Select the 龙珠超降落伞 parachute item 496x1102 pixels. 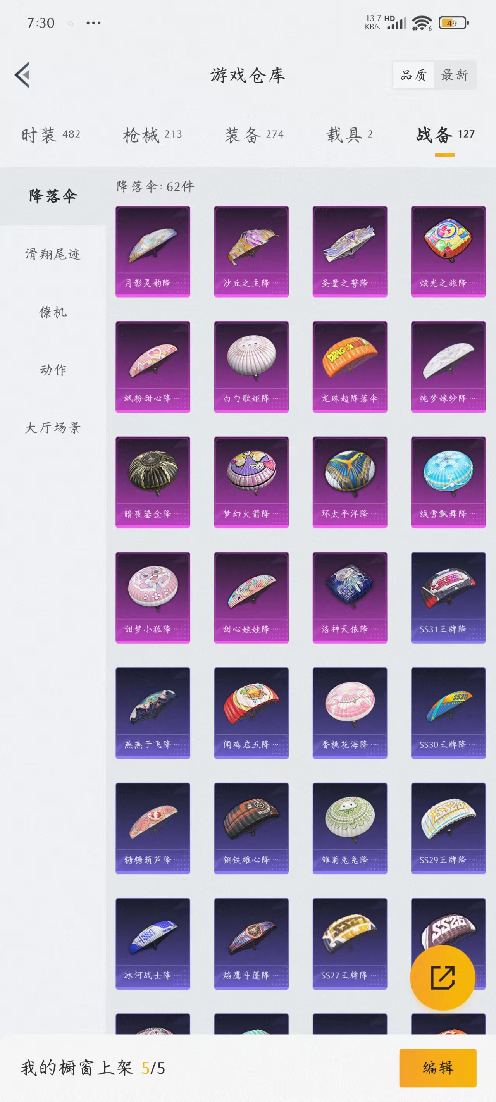pyautogui.click(x=350, y=367)
